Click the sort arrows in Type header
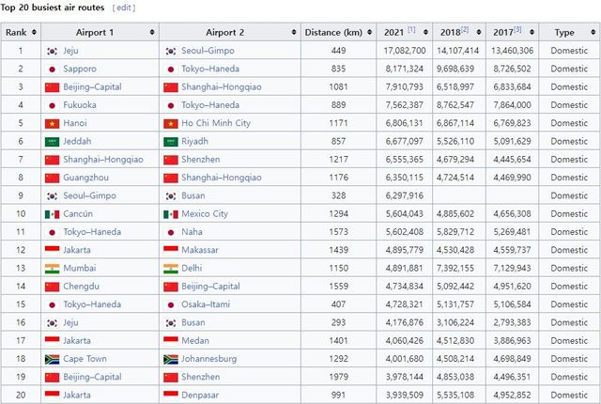The width and height of the screenshot is (601, 404). coord(593,32)
